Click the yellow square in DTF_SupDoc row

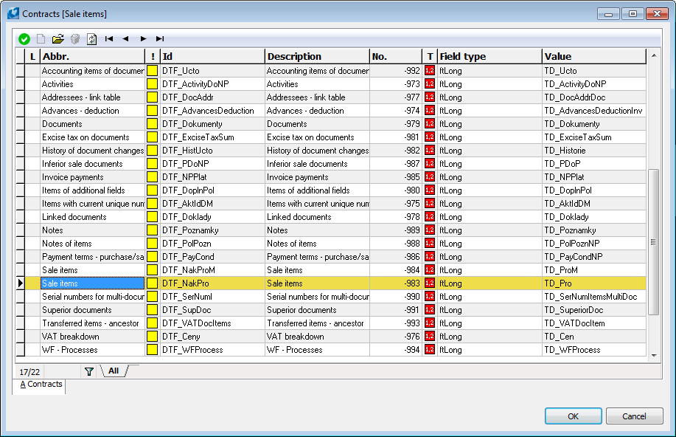pyautogui.click(x=152, y=310)
